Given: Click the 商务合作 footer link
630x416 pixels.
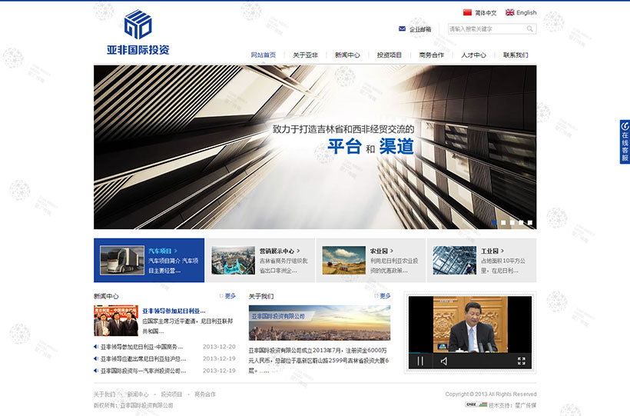Looking at the screenshot, I should [205, 394].
